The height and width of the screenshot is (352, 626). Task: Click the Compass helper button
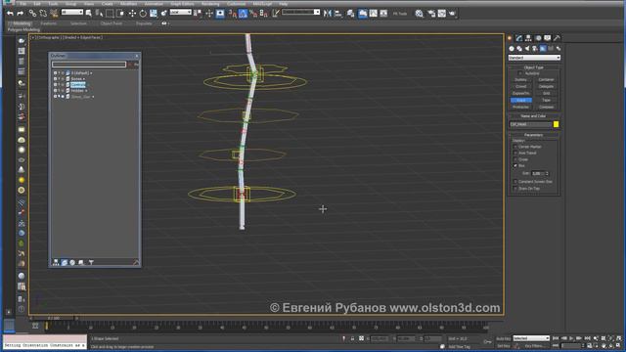click(x=546, y=107)
